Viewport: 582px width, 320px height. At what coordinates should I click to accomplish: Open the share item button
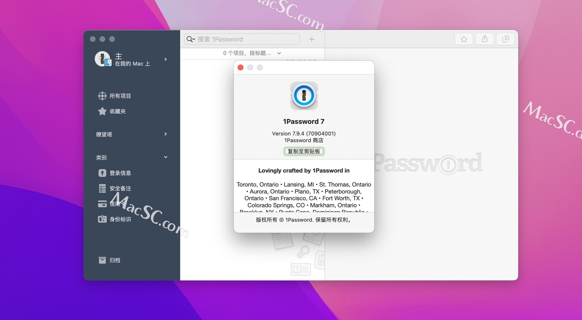click(484, 39)
